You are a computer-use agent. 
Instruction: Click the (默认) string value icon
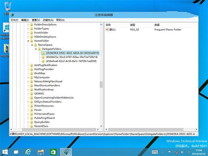[x=107, y=29]
